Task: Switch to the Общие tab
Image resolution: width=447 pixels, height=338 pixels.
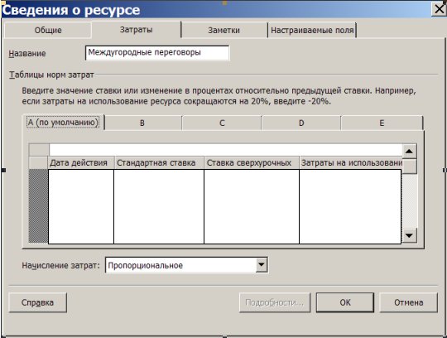Action: click(x=48, y=30)
